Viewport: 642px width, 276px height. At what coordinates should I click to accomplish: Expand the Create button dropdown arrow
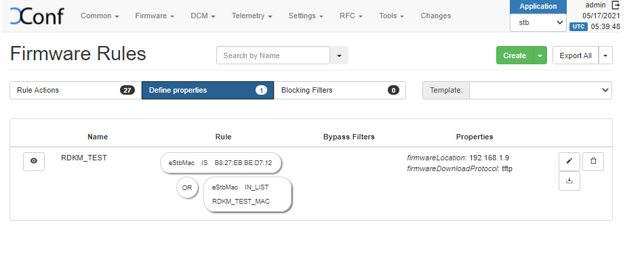(540, 55)
